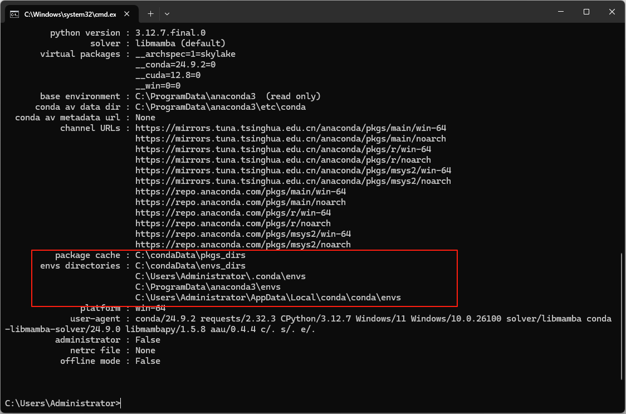Click python version value 3.12.7.final.0
This screenshot has width=626, height=414.
tap(170, 33)
